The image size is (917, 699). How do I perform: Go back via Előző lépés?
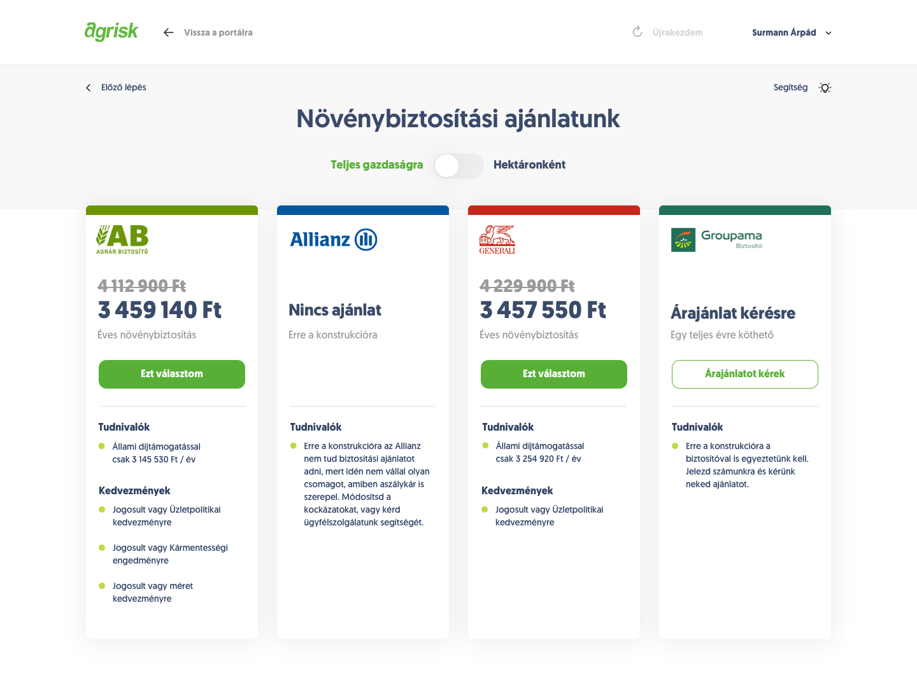pos(124,87)
